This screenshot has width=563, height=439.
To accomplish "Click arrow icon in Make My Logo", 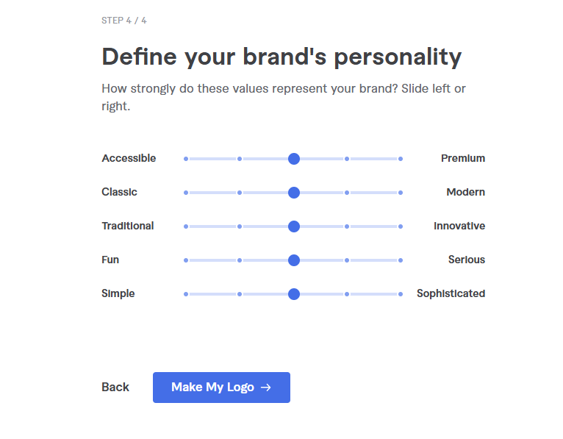I will click(266, 388).
